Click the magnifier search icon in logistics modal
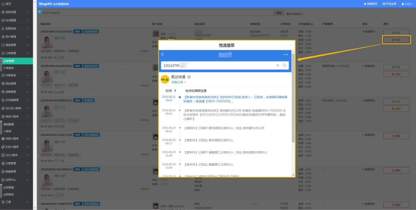Image resolution: width=416 pixels, height=210 pixels. [x=285, y=66]
